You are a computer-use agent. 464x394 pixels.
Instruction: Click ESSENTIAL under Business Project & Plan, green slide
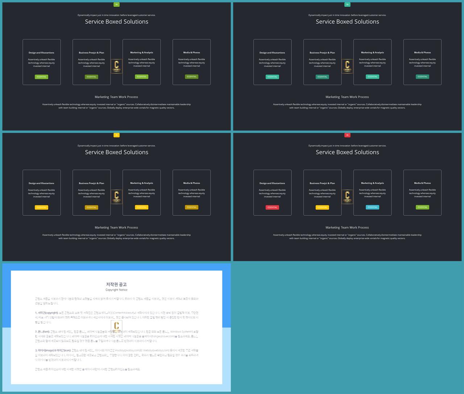(91, 77)
